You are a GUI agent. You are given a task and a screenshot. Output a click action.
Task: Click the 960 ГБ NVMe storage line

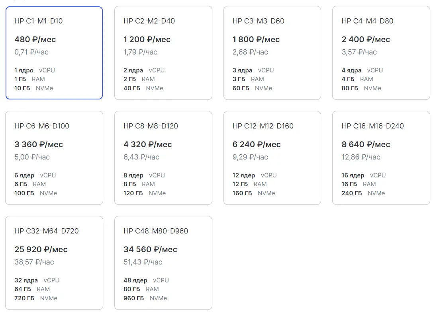145,298
